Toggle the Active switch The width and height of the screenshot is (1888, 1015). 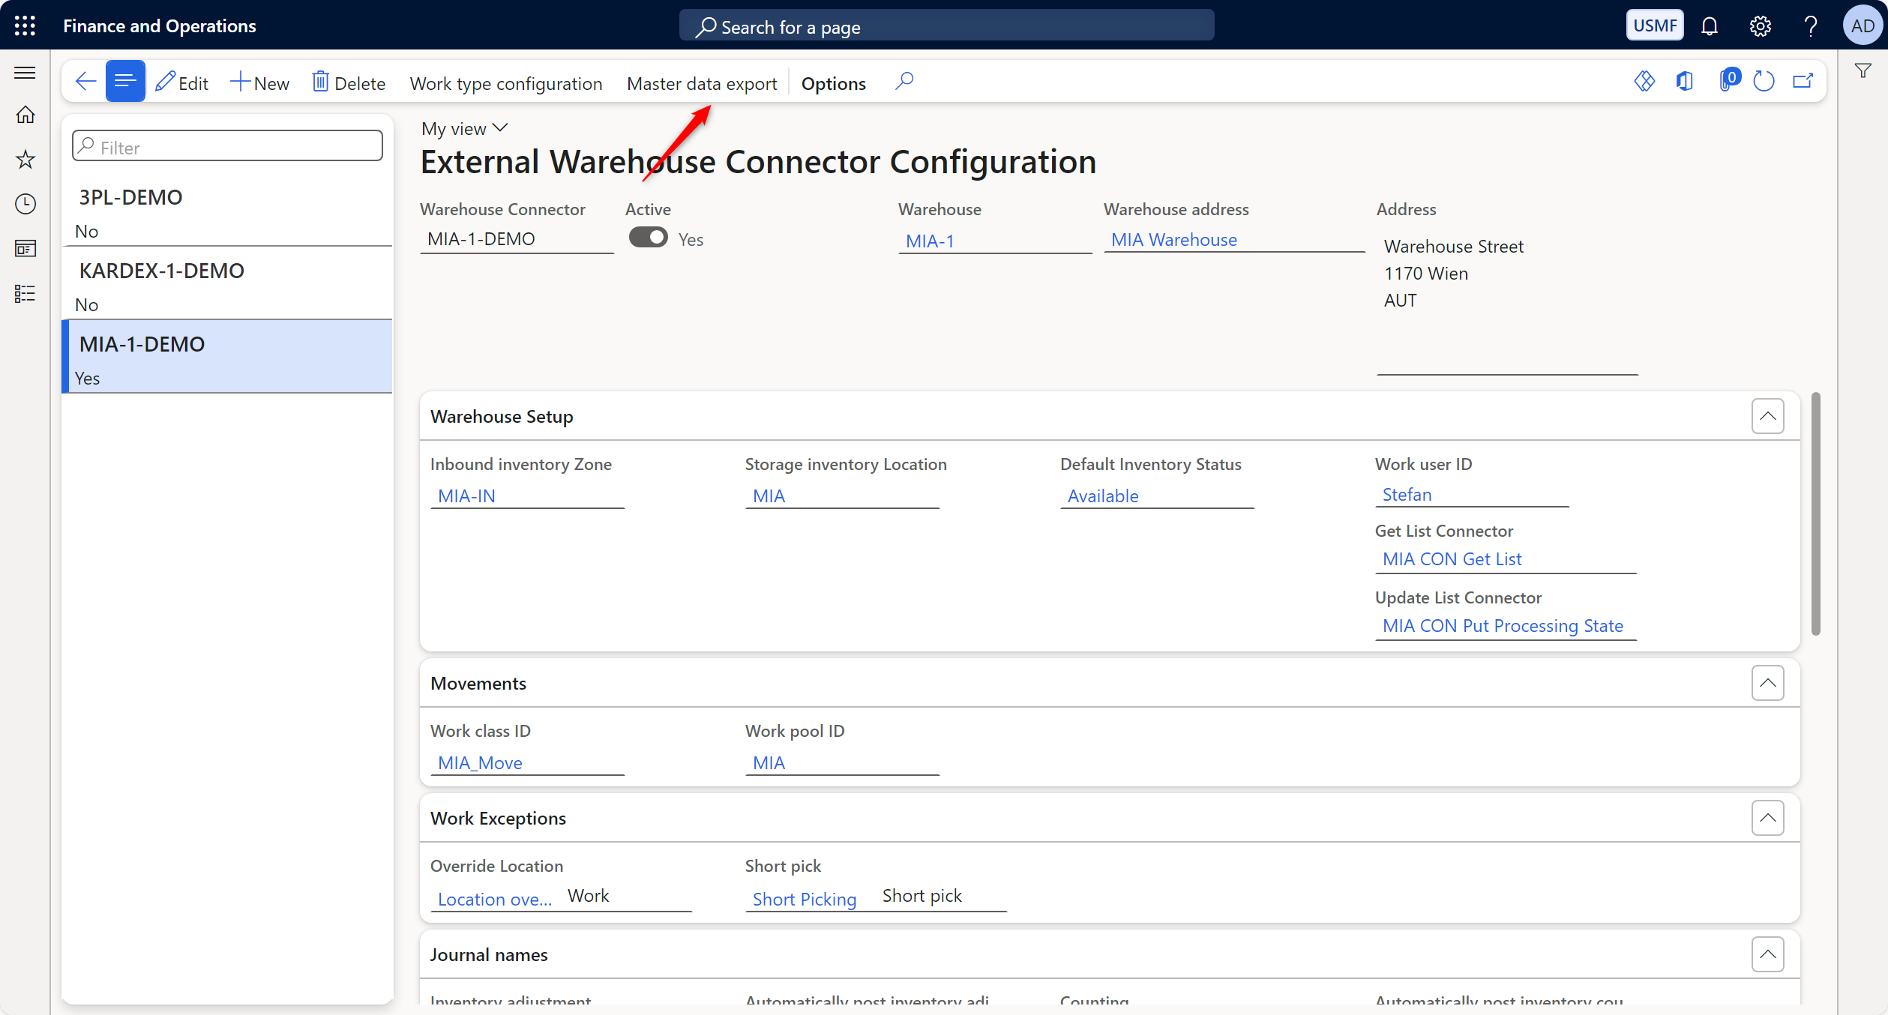(648, 238)
